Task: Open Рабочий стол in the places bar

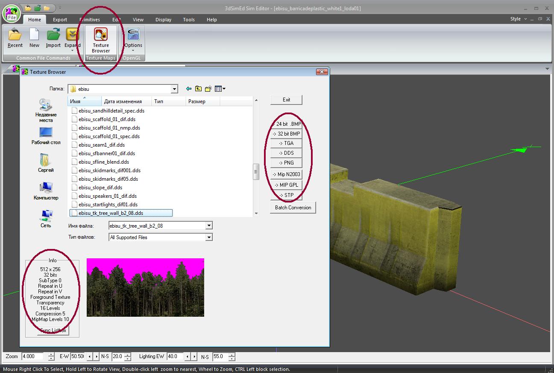Action: 46,136
